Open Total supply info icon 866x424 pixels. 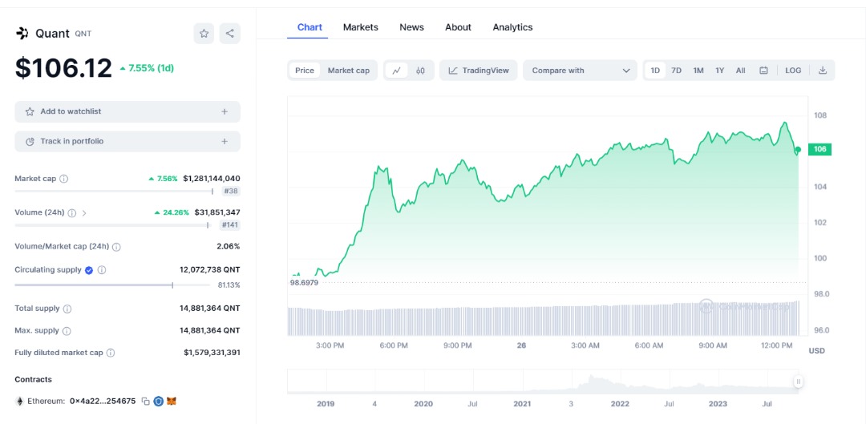67,309
